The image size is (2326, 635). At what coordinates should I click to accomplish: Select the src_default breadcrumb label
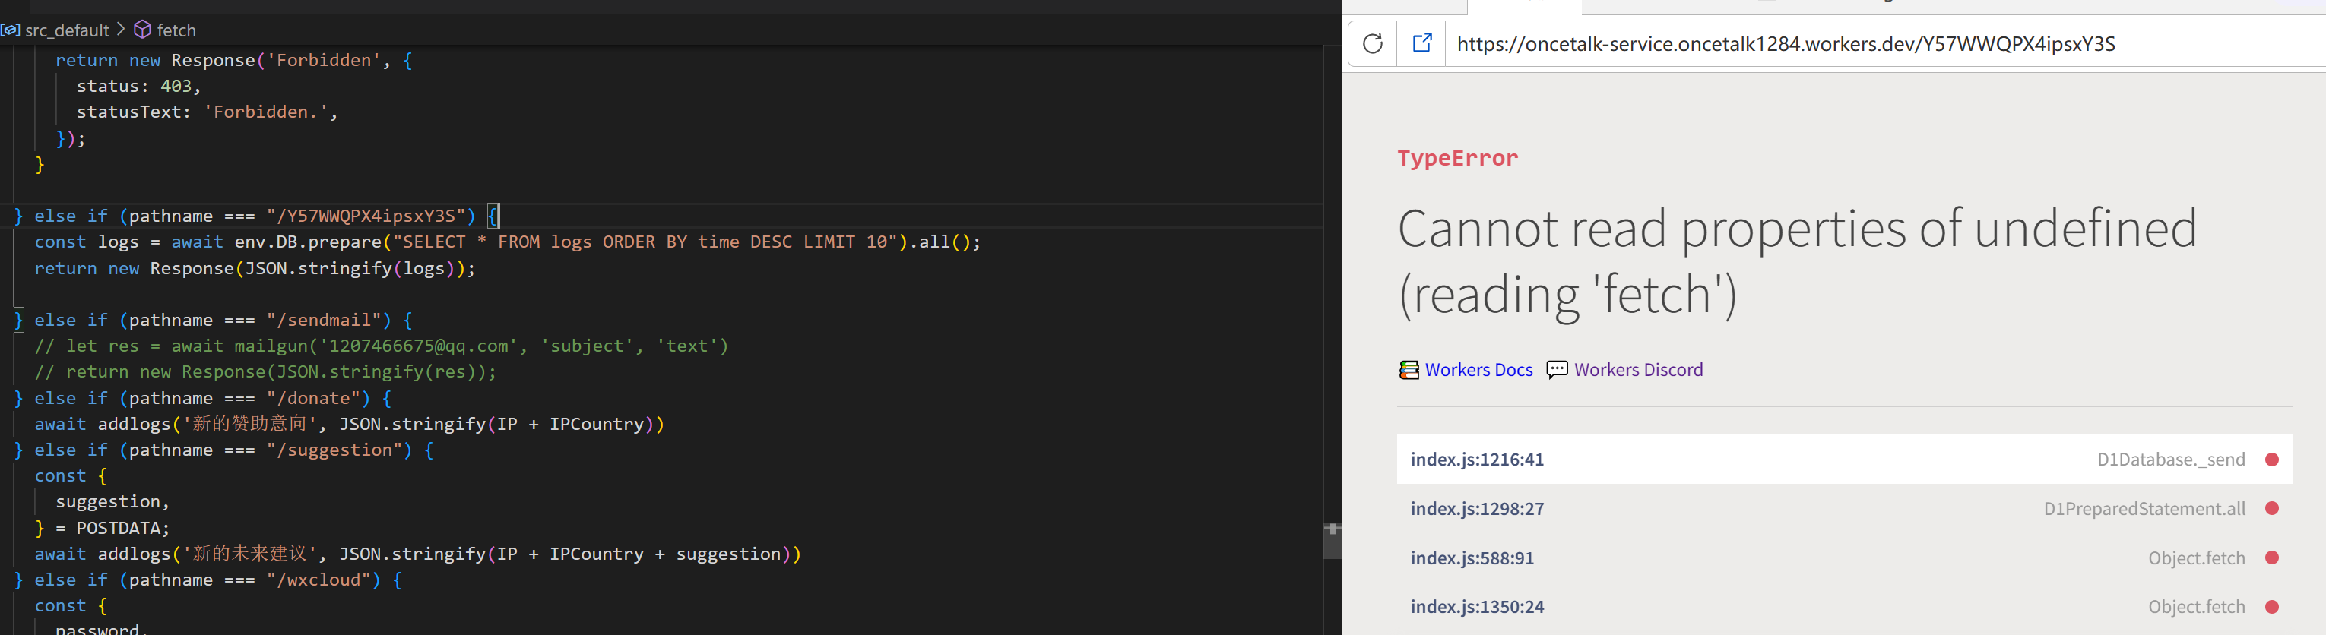[68, 30]
